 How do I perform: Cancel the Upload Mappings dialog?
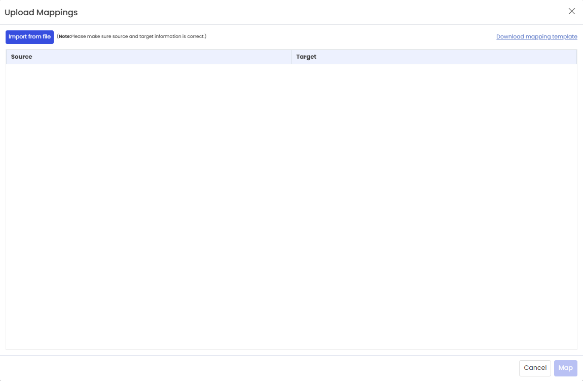(x=535, y=368)
